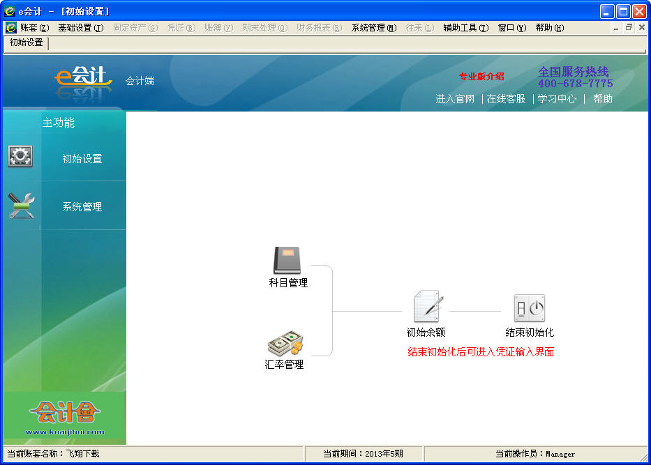
Task: Click the 结束初始化 power icon
Action: 529,307
